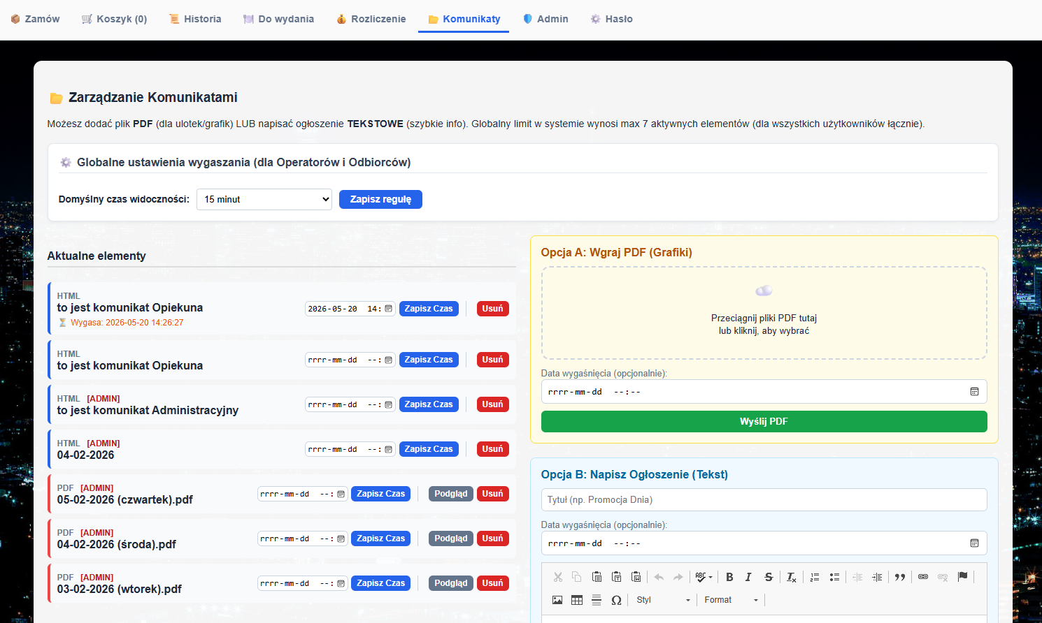Image resolution: width=1042 pixels, height=623 pixels.
Task: Click Zapisz Czas for komunikat Administracyjny
Action: (x=429, y=404)
